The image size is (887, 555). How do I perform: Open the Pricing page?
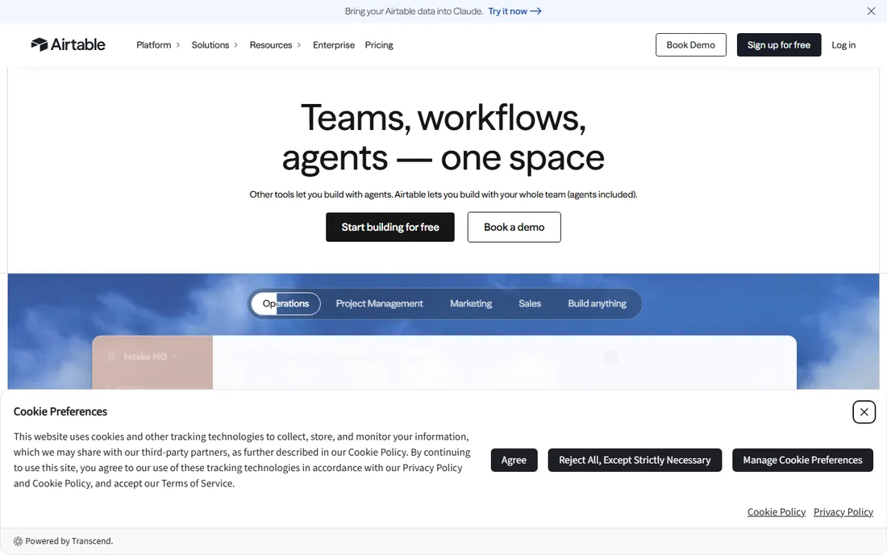379,45
